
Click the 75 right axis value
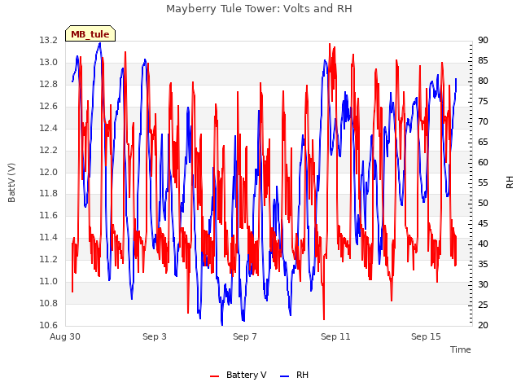coord(483,101)
